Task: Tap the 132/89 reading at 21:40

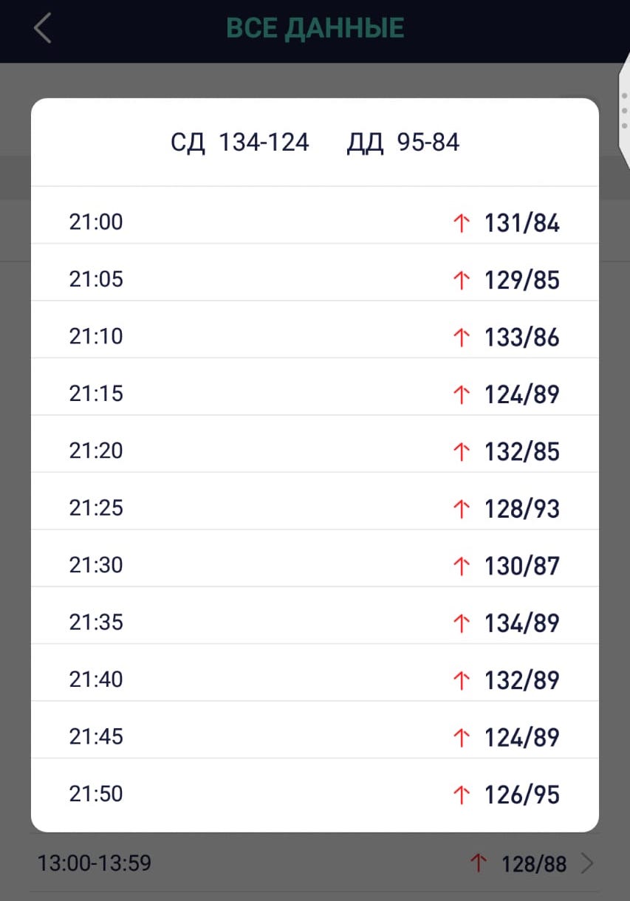Action: [521, 680]
